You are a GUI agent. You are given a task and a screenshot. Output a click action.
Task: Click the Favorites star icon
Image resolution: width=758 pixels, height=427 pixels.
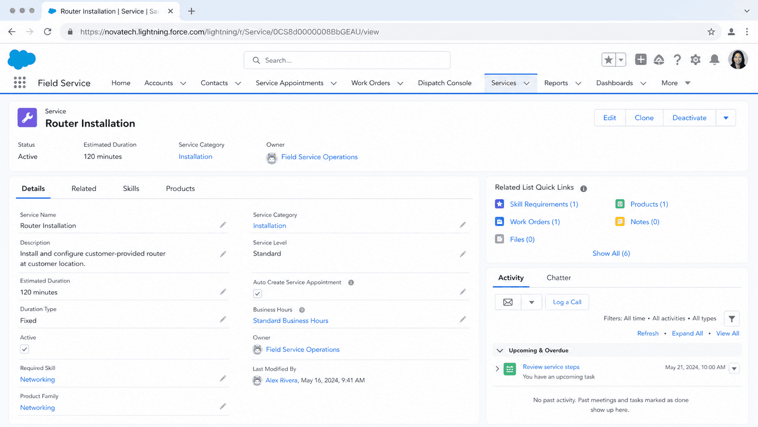coord(608,59)
